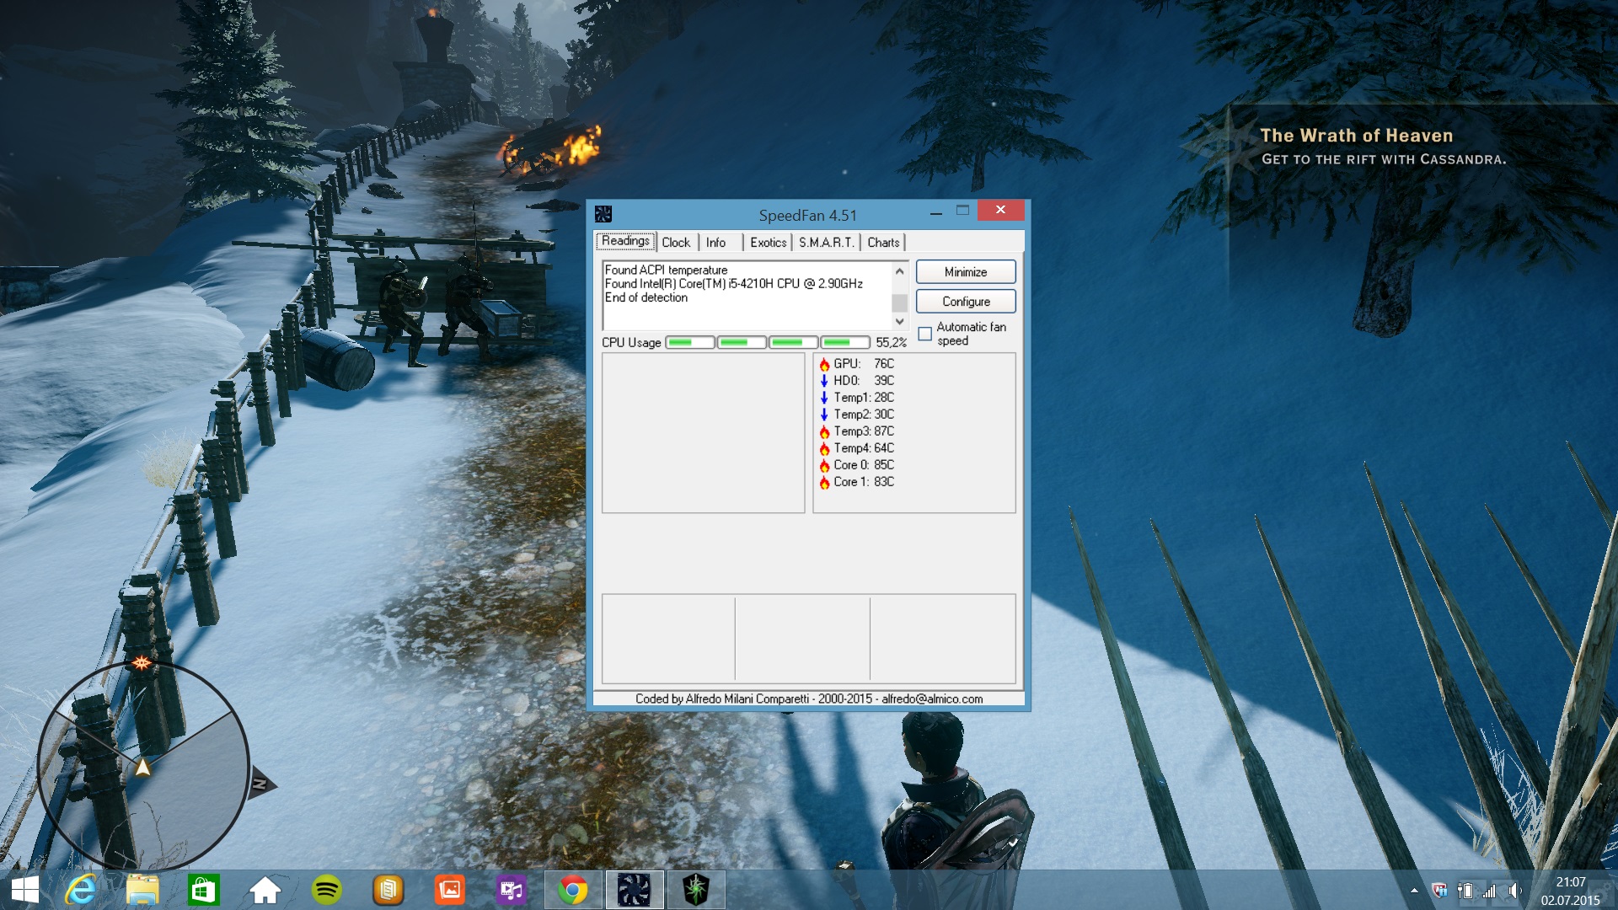The image size is (1618, 910).
Task: Click HD0 39C reading
Action: click(864, 381)
